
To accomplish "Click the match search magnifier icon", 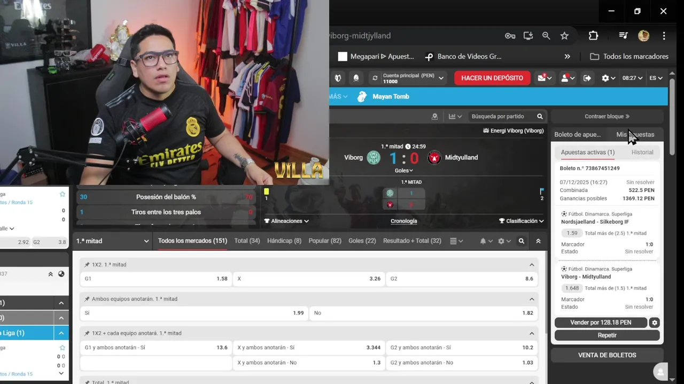I will pos(540,116).
